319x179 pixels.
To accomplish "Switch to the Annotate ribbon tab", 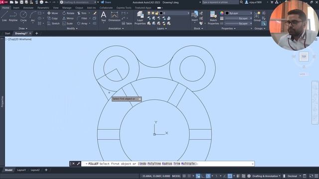I will coord(28,8).
